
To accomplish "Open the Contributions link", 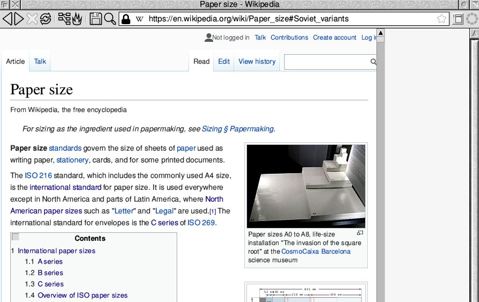I will coord(289,38).
